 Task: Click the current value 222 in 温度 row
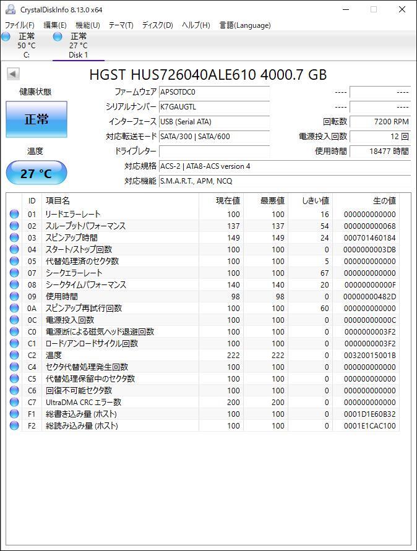(x=233, y=355)
